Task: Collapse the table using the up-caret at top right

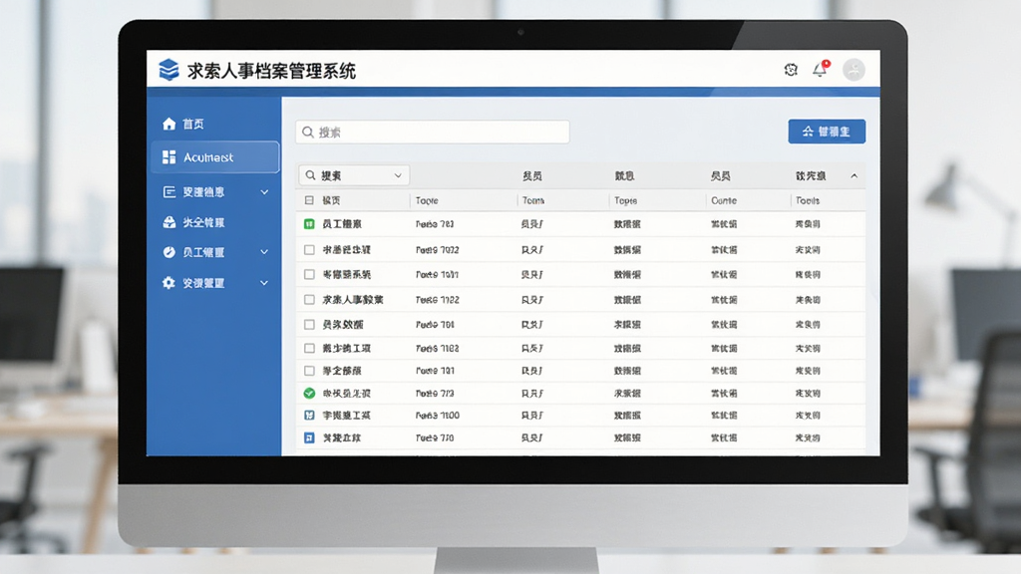Action: pyautogui.click(x=853, y=175)
